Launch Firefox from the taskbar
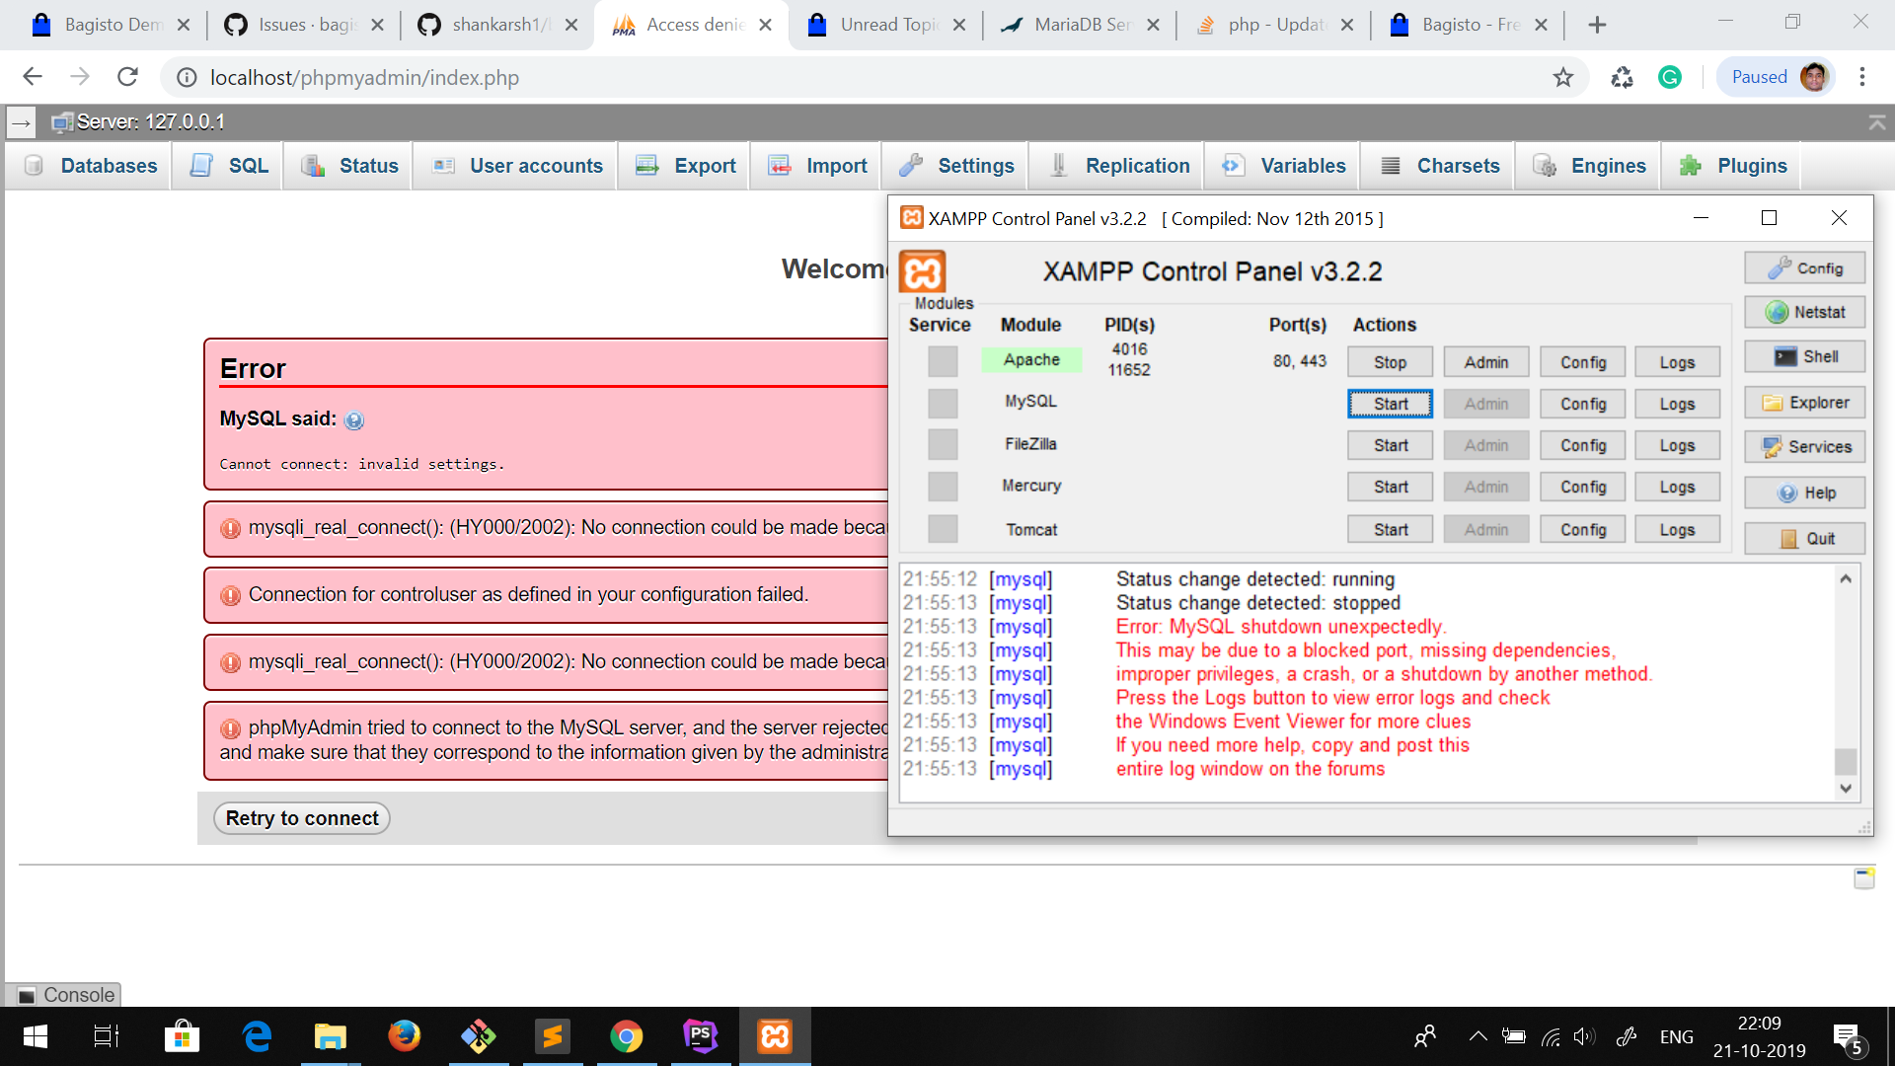This screenshot has width=1895, height=1066. [x=404, y=1036]
